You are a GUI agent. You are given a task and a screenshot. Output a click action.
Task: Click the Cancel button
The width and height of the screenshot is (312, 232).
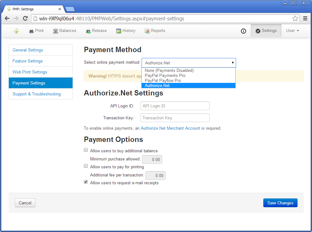point(25,203)
